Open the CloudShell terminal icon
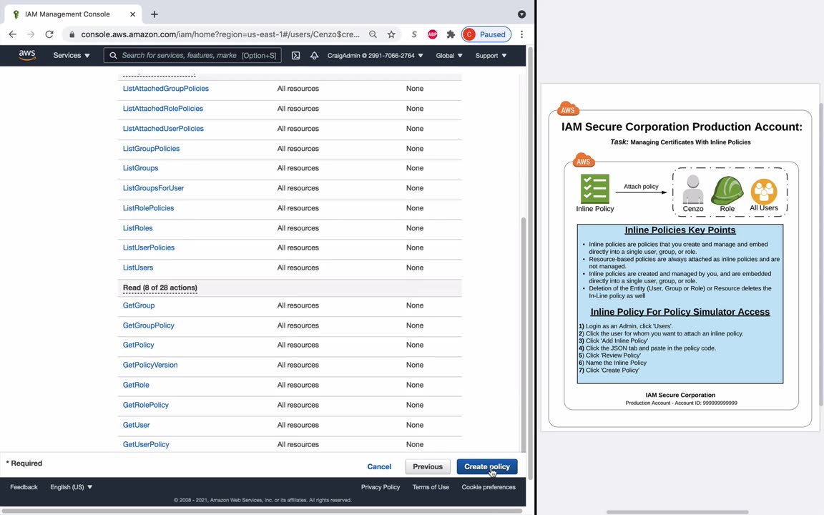Viewport: 824px width, 515px height. pos(296,55)
